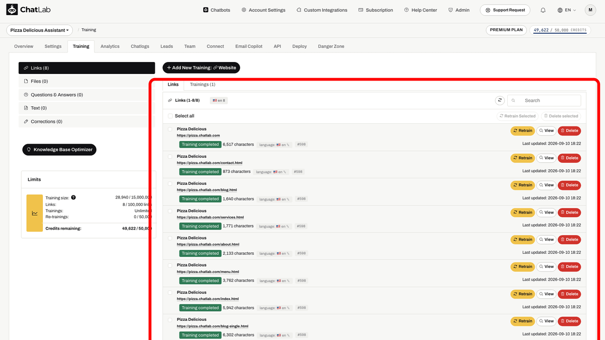605x340 pixels.
Task: Tick the Select all checkbox
Action: click(170, 116)
